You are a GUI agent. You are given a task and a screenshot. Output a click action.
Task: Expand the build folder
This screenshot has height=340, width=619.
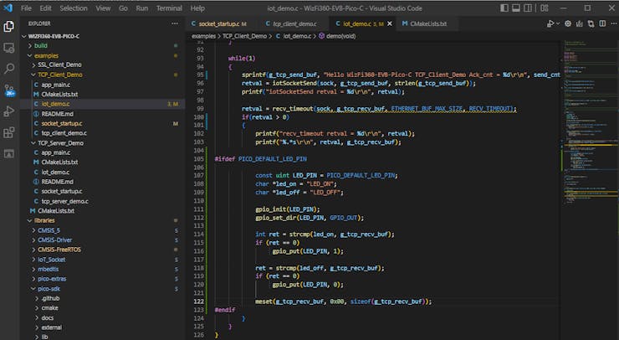40,44
